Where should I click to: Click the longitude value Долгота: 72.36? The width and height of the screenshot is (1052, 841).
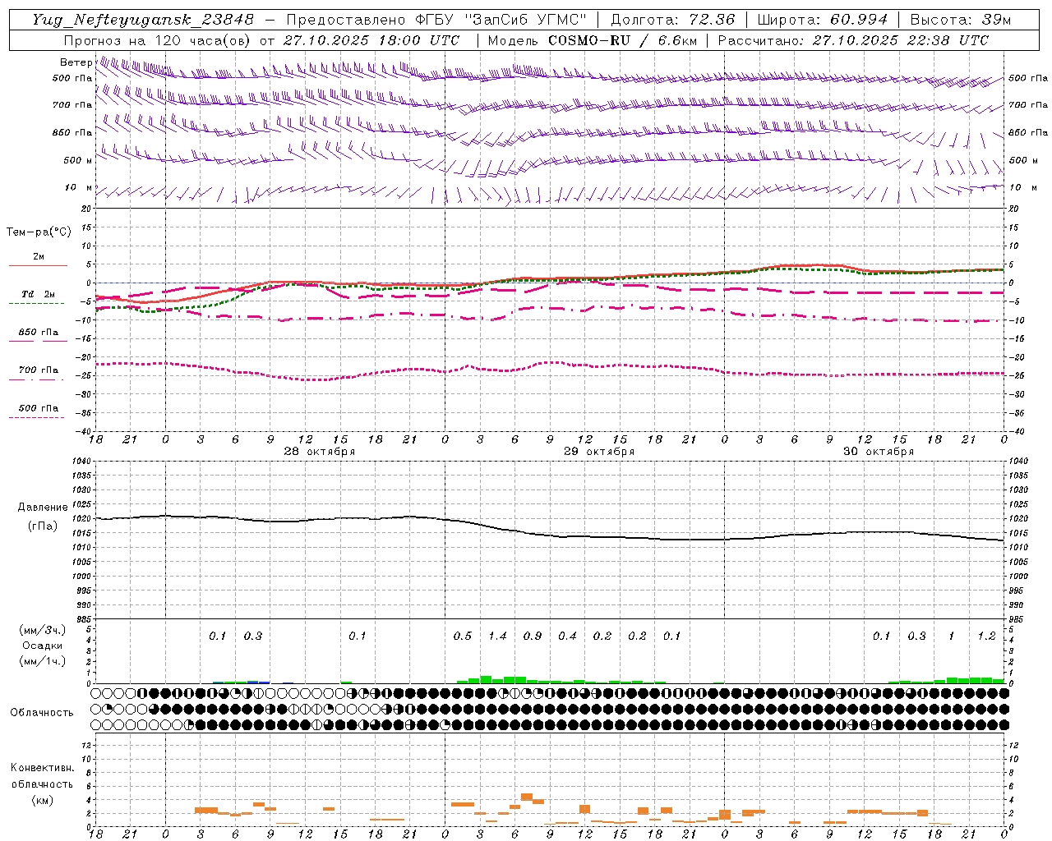[x=672, y=20]
